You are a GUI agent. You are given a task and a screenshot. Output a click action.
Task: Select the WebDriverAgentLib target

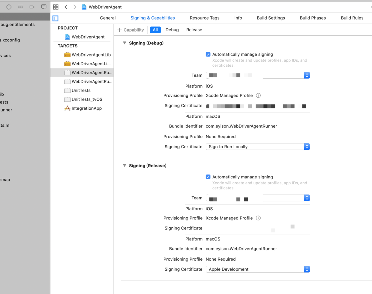point(87,55)
